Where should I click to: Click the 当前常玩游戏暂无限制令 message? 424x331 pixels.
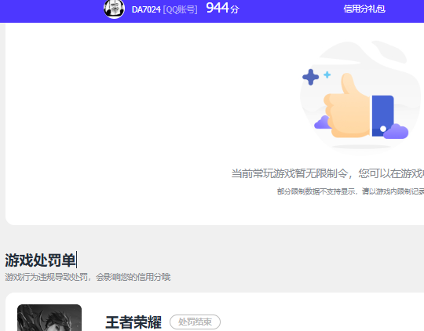327,173
